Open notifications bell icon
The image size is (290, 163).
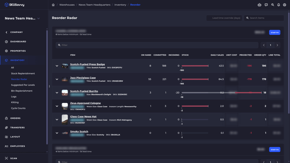[278, 5]
